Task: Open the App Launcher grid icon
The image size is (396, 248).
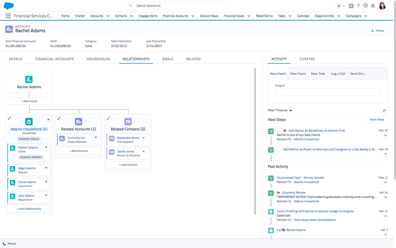Action: coord(8,16)
